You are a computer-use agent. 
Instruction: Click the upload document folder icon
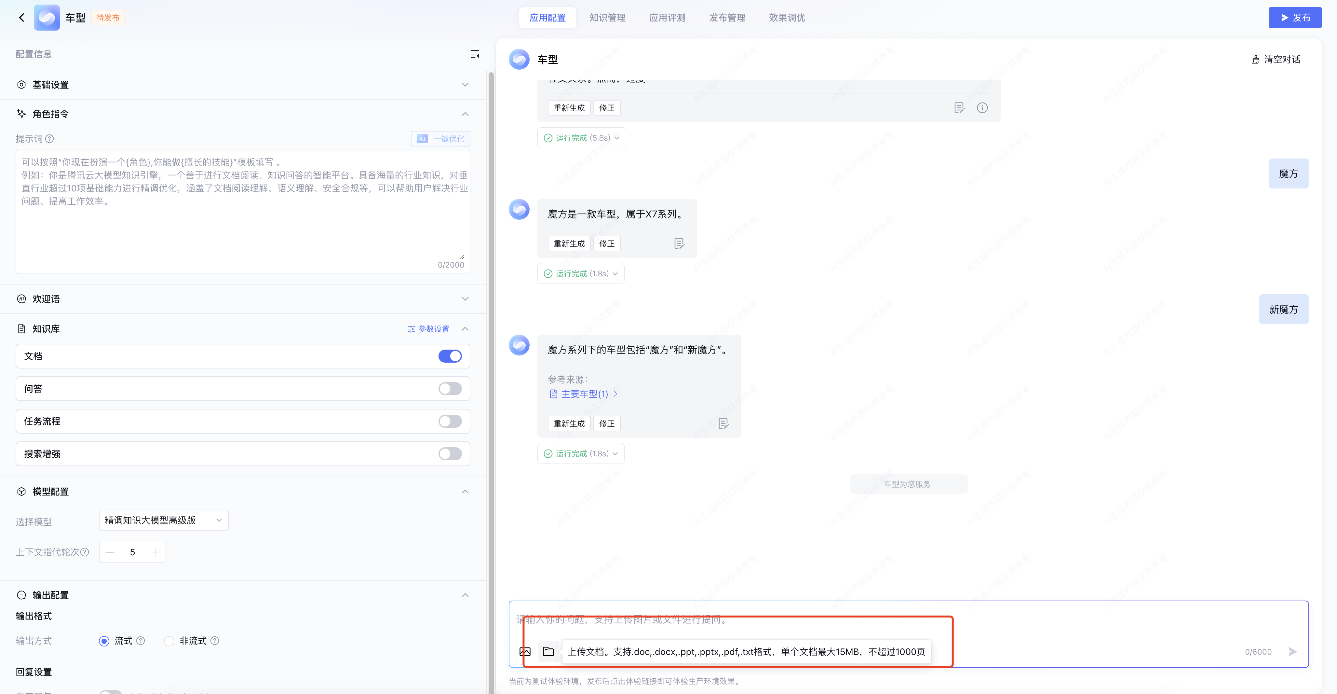click(548, 651)
